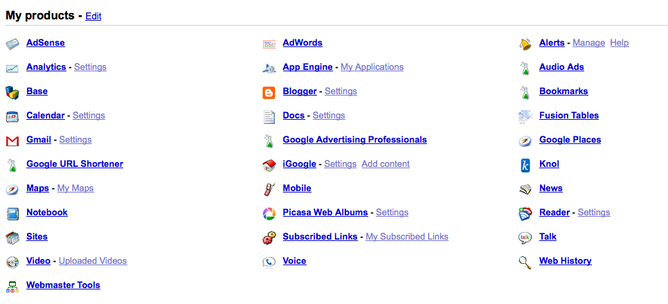668x304 pixels.
Task: Manage Google Alerts
Action: (588, 43)
